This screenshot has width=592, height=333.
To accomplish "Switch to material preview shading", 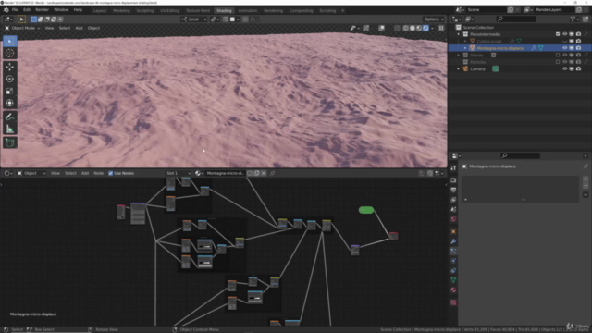I will click(x=419, y=28).
